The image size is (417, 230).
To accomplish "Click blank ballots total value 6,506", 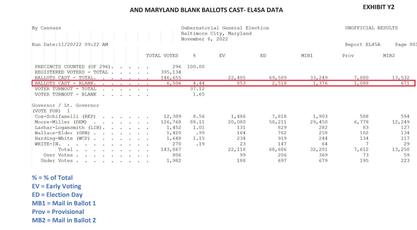I will [174, 83].
